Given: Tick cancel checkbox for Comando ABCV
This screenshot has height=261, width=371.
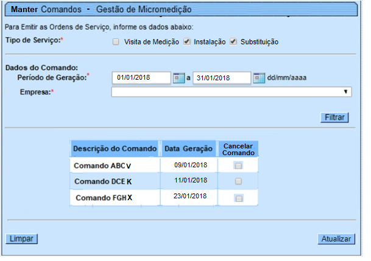Looking at the screenshot, I should (238, 165).
